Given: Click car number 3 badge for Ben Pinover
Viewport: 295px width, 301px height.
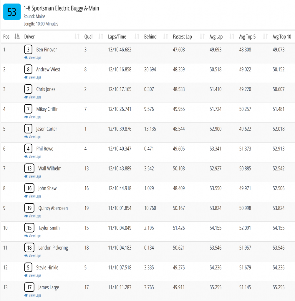Looking at the screenshot, I should tap(28, 49).
